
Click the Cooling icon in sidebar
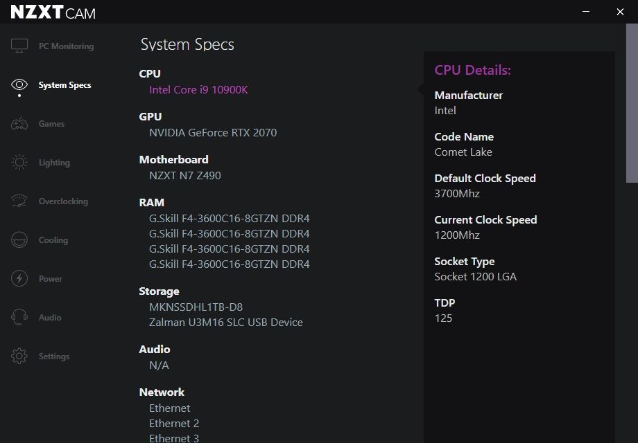tap(19, 240)
